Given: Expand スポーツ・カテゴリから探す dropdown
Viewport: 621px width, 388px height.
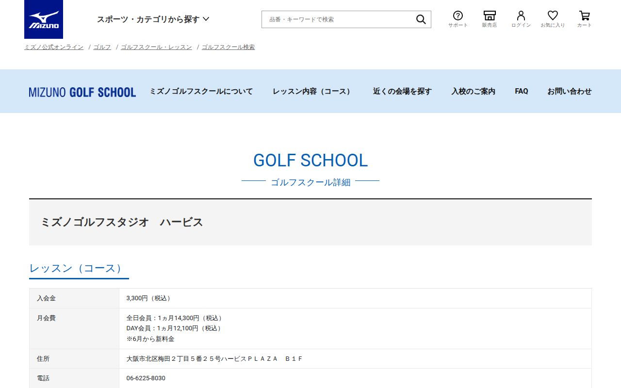Looking at the screenshot, I should (x=153, y=19).
